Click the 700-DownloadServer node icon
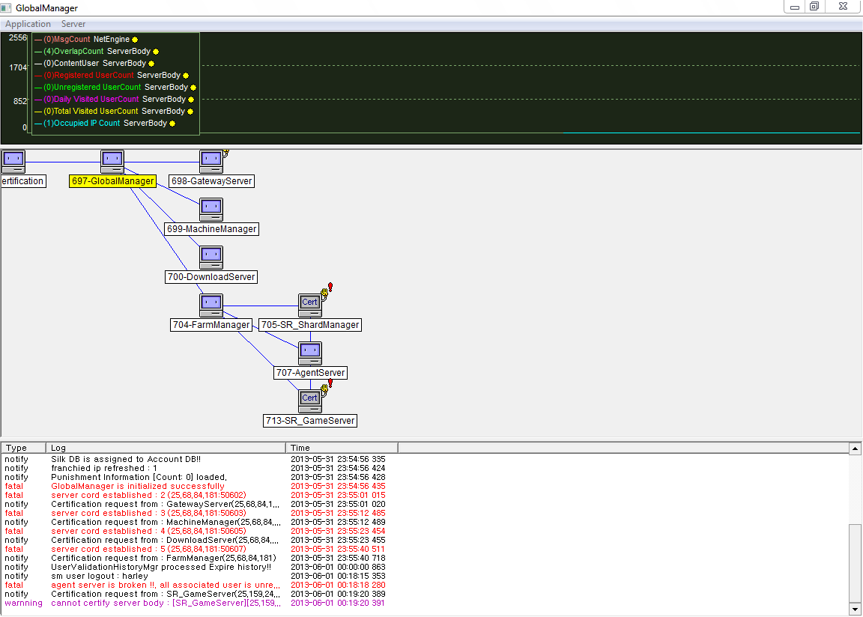Image resolution: width=863 pixels, height=617 pixels. point(211,257)
